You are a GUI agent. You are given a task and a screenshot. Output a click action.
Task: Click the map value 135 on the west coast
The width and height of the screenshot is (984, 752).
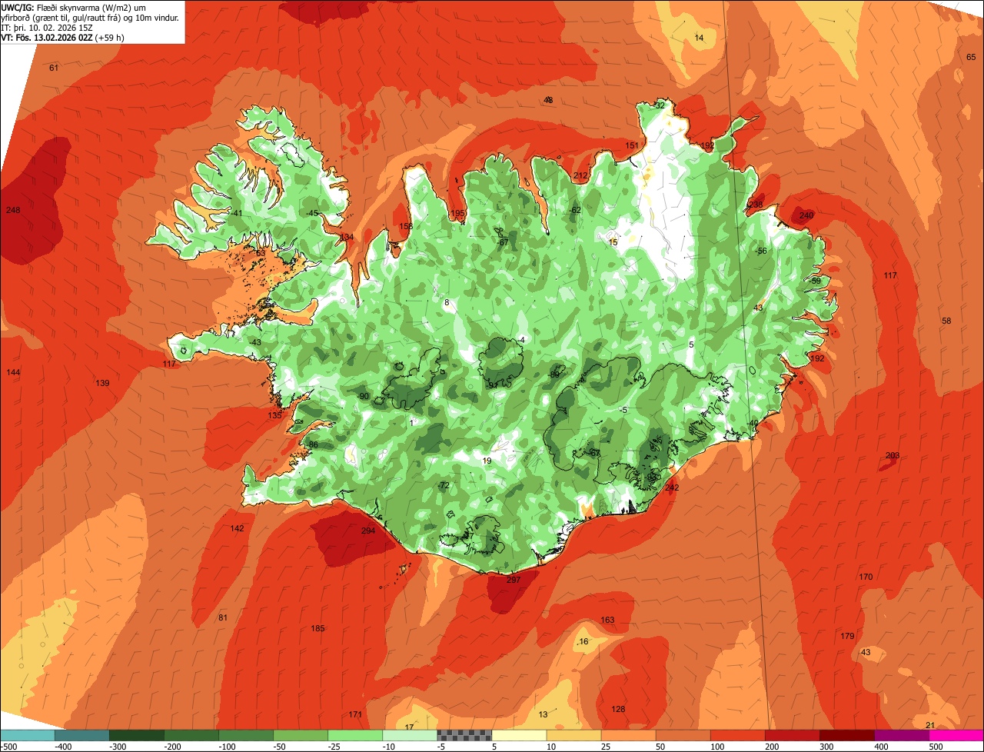point(274,415)
